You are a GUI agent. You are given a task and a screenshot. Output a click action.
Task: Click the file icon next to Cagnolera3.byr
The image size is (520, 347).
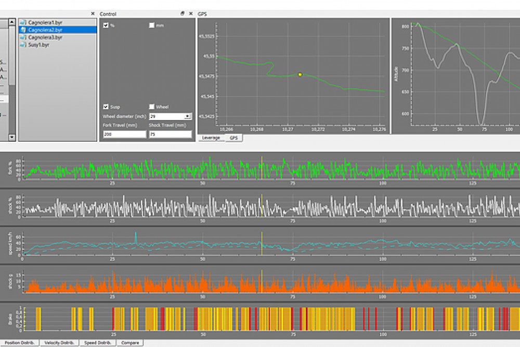[x=22, y=37]
